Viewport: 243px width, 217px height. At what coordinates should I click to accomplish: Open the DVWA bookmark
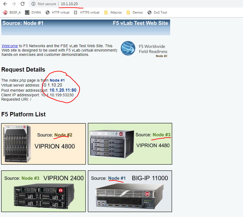click(33, 12)
